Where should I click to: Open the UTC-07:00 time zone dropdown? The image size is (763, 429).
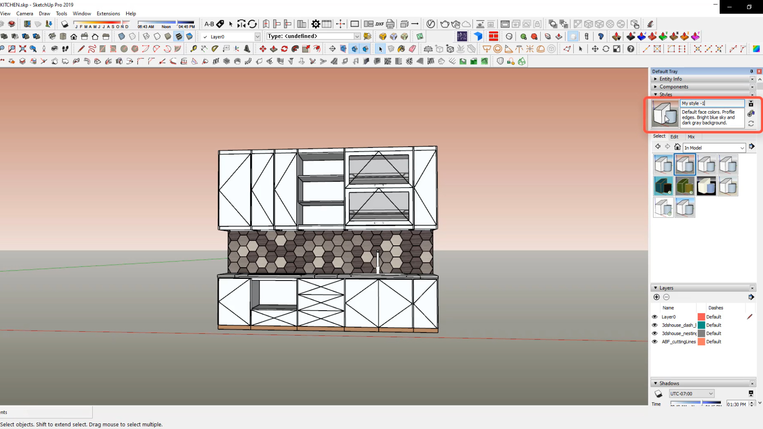pos(691,394)
